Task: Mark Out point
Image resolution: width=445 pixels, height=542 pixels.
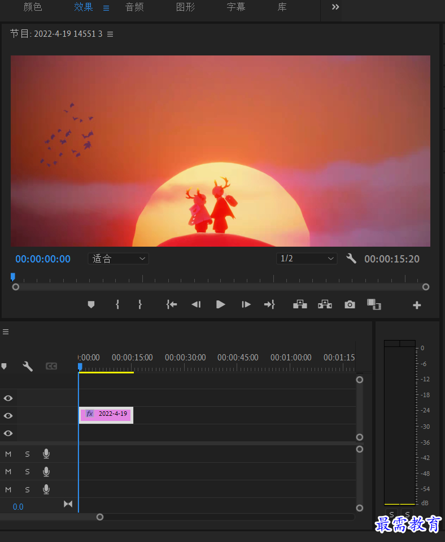Action: coord(139,304)
